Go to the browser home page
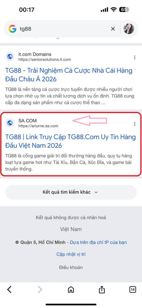Viewport: 142px width, 308px height. pyautogui.click(x=71, y=289)
